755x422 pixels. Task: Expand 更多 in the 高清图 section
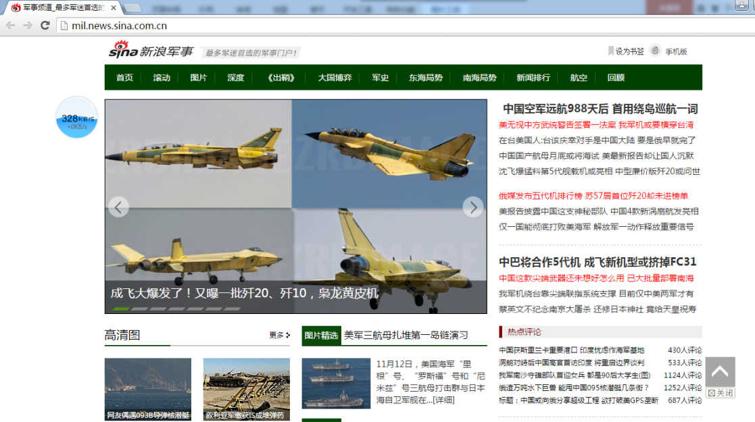click(x=279, y=335)
